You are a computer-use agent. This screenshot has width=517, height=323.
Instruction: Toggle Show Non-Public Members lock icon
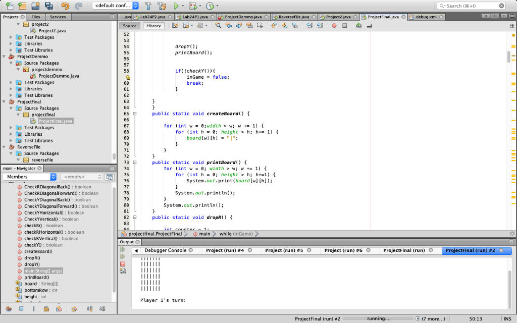(46, 309)
